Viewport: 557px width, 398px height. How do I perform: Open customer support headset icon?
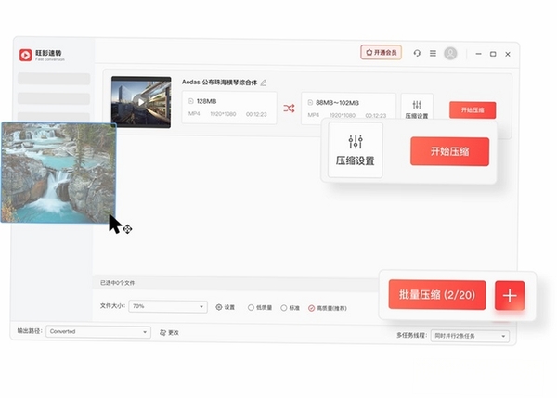click(417, 53)
